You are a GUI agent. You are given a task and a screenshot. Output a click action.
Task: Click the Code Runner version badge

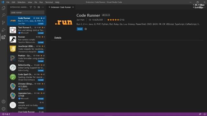click(x=106, y=15)
